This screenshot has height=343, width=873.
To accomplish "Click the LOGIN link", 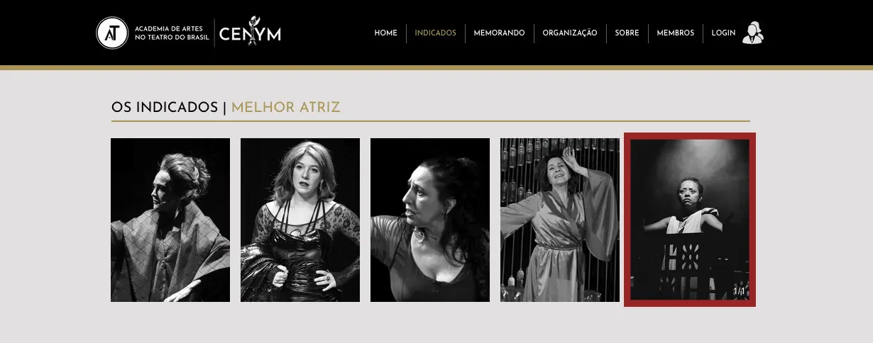I will (723, 33).
